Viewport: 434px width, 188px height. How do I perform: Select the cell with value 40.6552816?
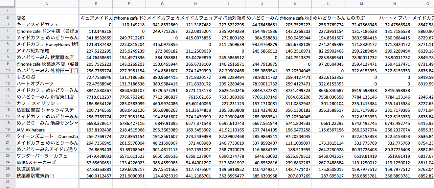(262, 162)
